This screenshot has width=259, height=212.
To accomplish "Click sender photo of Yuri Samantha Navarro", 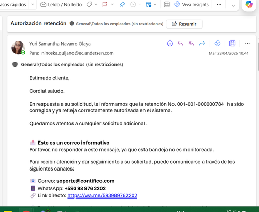I will pos(18,48).
